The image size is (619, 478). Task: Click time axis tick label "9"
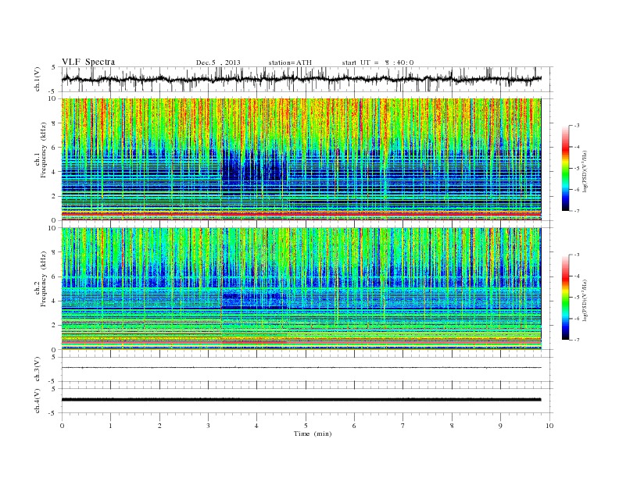(500, 426)
